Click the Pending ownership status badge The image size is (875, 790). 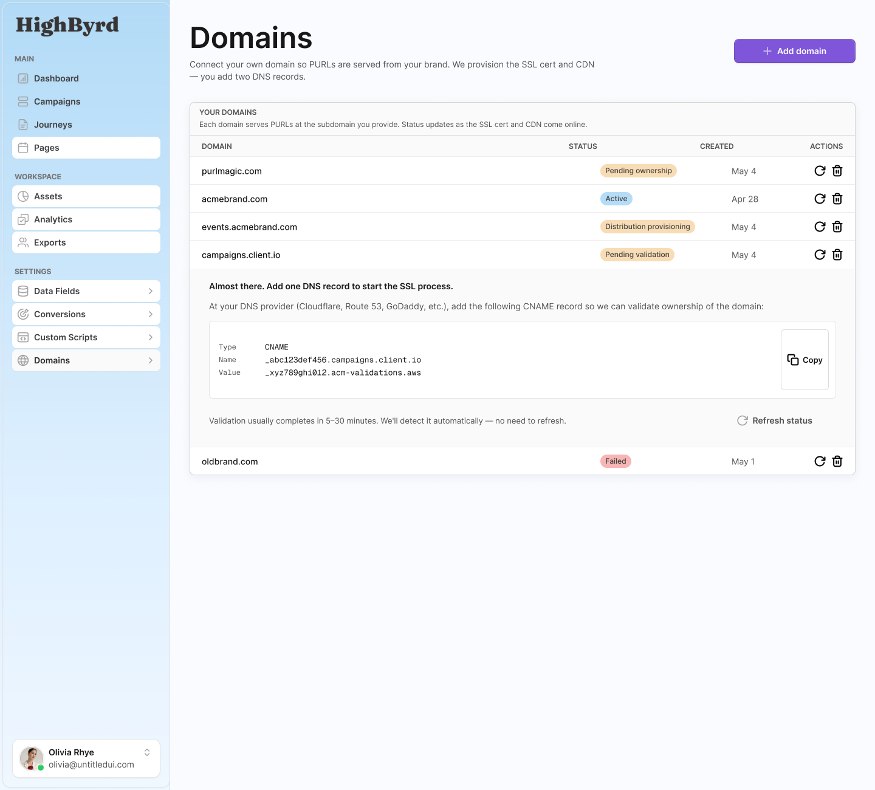pos(639,171)
